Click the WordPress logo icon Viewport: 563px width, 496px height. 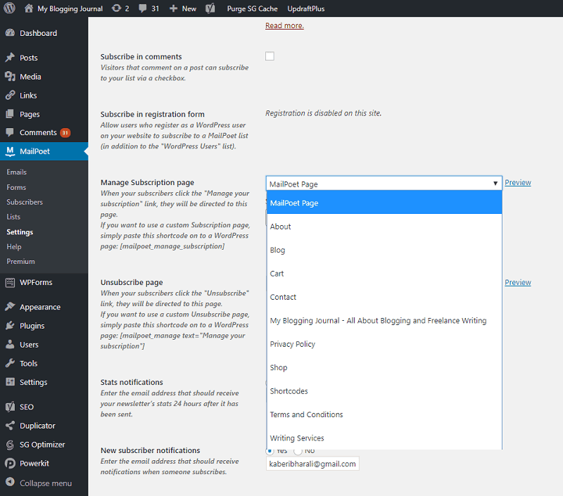pyautogui.click(x=10, y=8)
